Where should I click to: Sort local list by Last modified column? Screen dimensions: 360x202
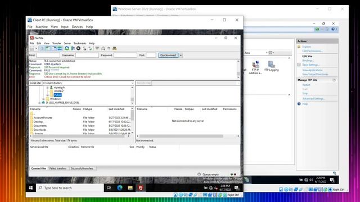(x=116, y=109)
